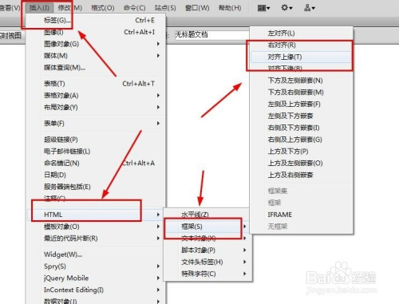The image size is (399, 304).
Task: Expand 模板对象(O) submenu
Action: point(96,227)
